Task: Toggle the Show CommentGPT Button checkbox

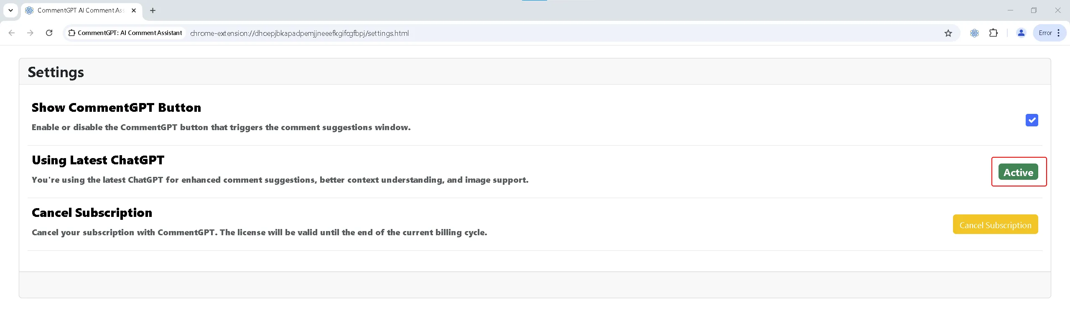Action: [1032, 120]
